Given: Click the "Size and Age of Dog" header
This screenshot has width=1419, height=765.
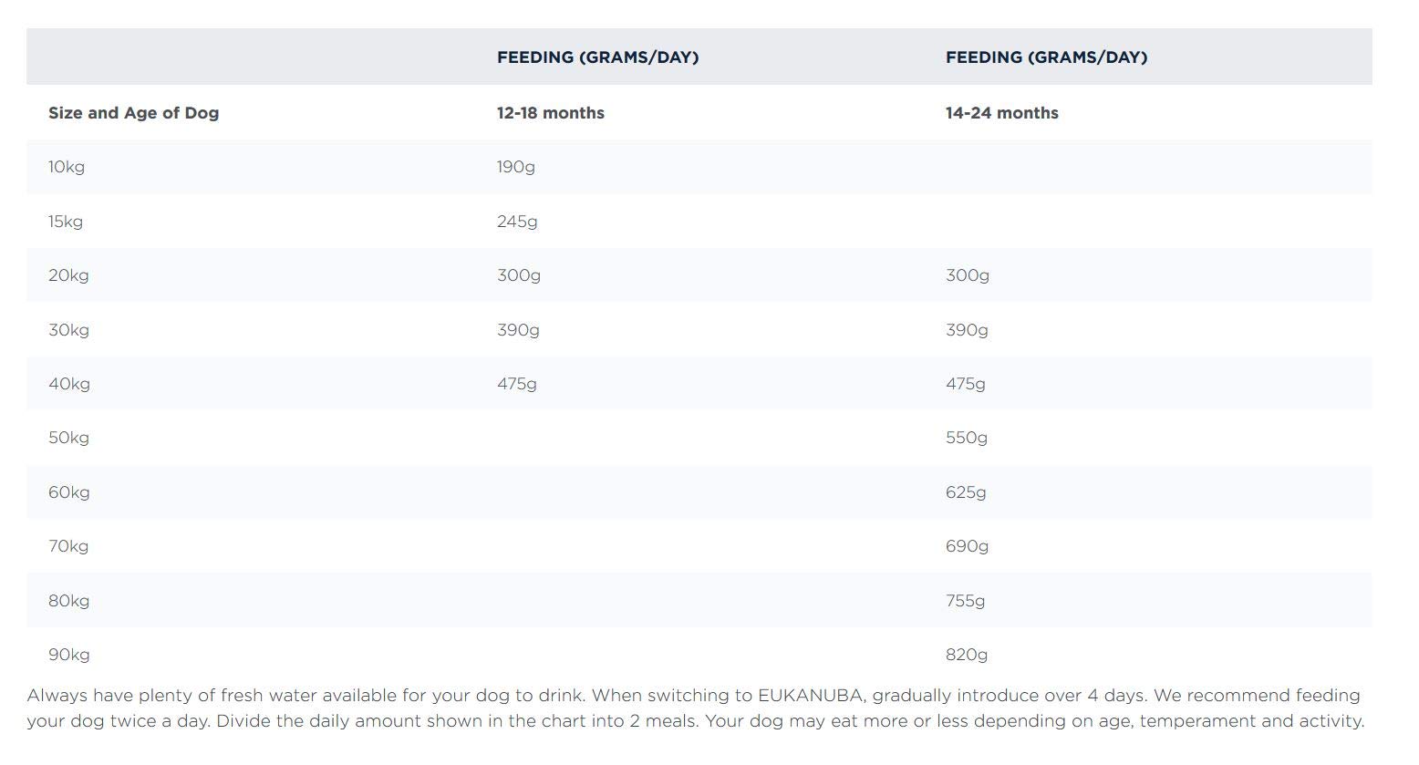Looking at the screenshot, I should tap(133, 113).
